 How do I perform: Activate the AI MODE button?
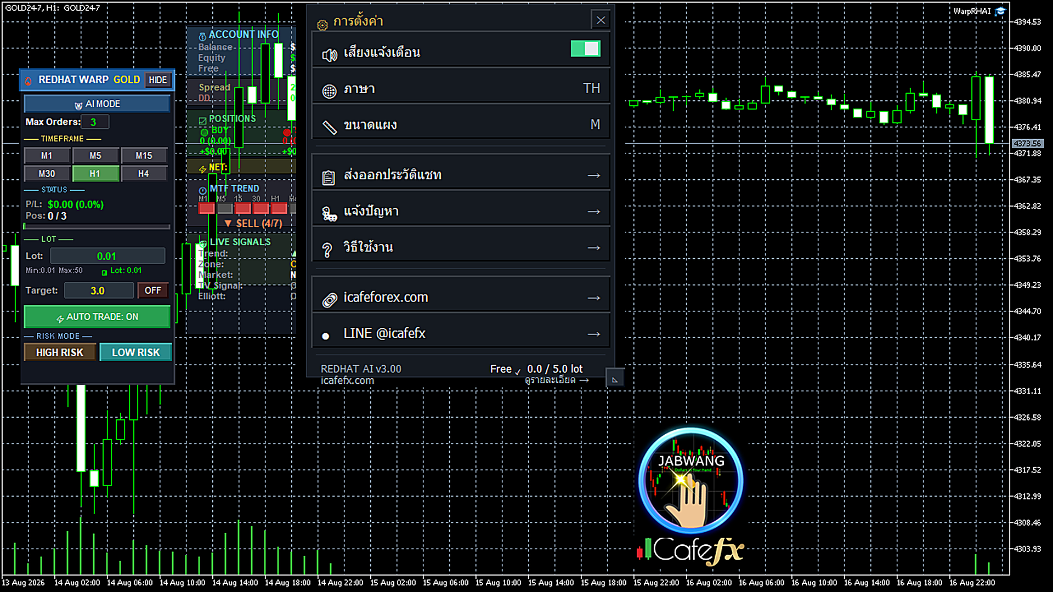point(97,104)
